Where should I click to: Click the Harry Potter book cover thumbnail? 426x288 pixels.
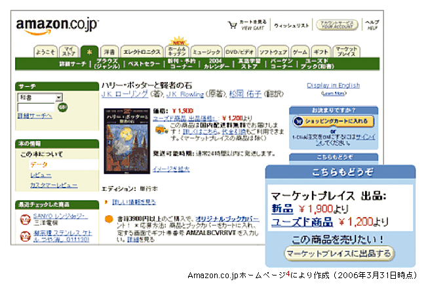127,141
